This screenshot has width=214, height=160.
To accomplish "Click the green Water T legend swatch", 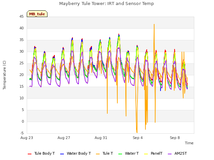I will pos(120,154).
